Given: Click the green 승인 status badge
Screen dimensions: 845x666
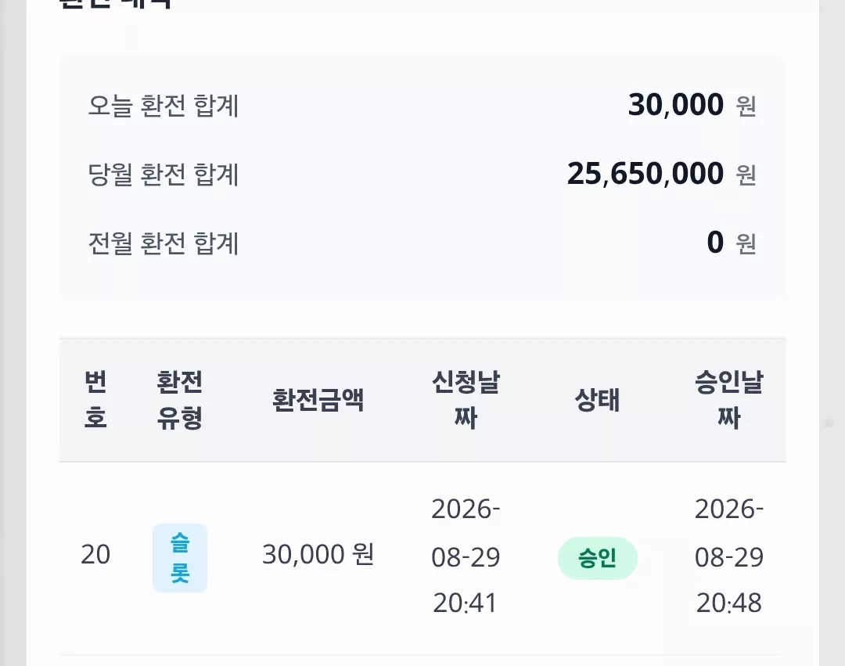Looking at the screenshot, I should 597,558.
